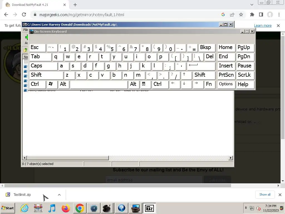Viewport: 285px width, 214px height.
Task: Switch to Download NotMyFault 4.21 tab
Action: click(x=35, y=5)
